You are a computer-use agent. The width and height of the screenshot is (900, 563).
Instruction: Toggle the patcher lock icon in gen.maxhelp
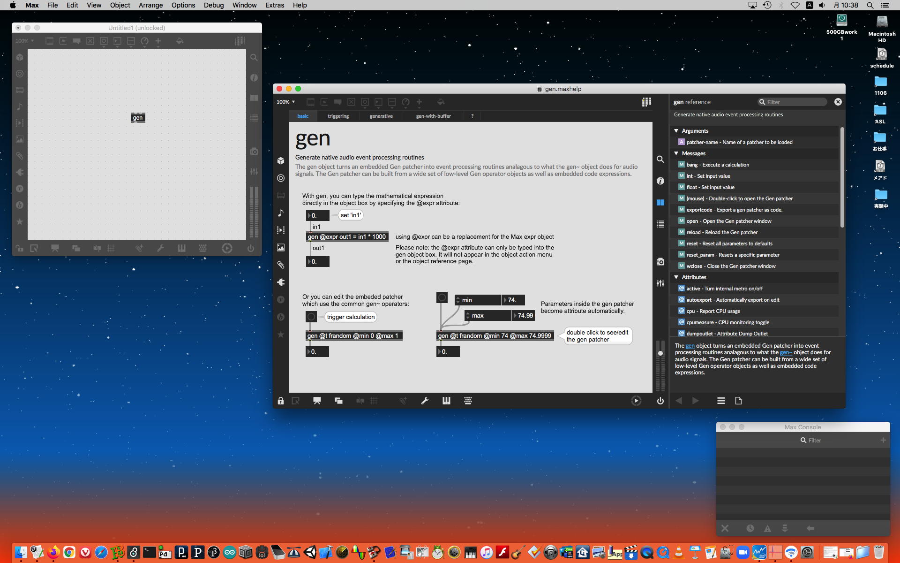pyautogui.click(x=280, y=401)
